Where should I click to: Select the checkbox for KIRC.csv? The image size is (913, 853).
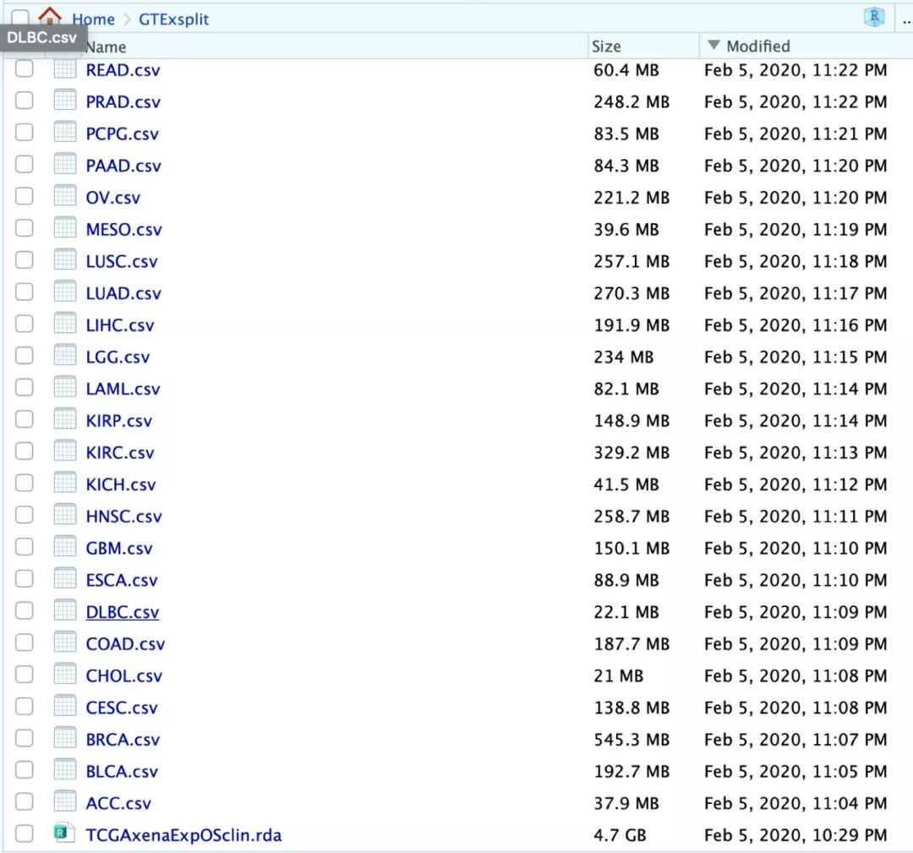click(24, 451)
